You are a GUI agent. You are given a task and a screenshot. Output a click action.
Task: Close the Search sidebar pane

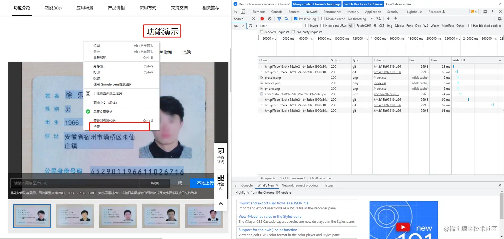point(253,19)
